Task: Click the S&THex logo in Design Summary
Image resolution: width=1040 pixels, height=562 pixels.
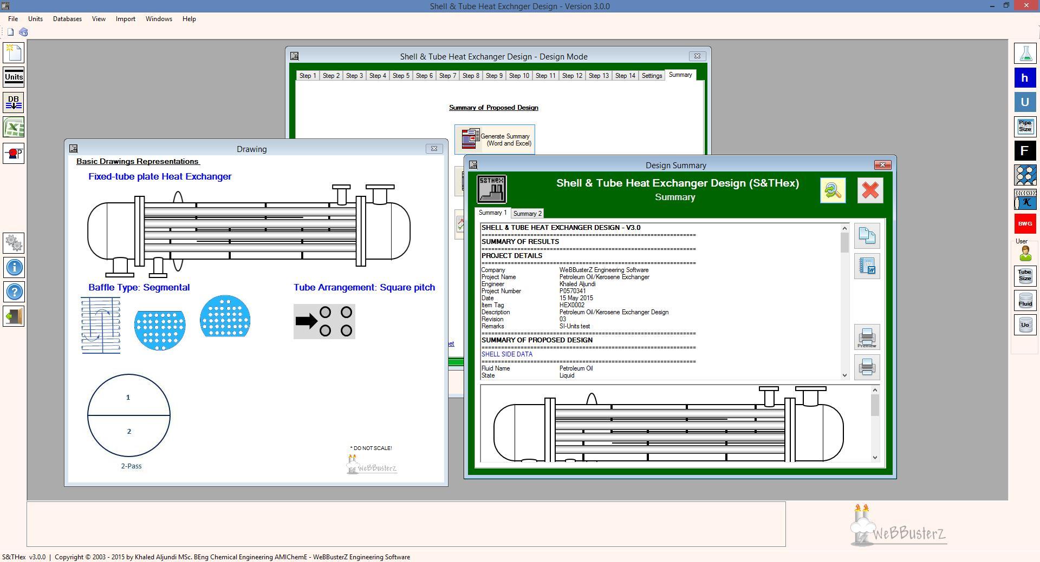Action: [x=491, y=189]
